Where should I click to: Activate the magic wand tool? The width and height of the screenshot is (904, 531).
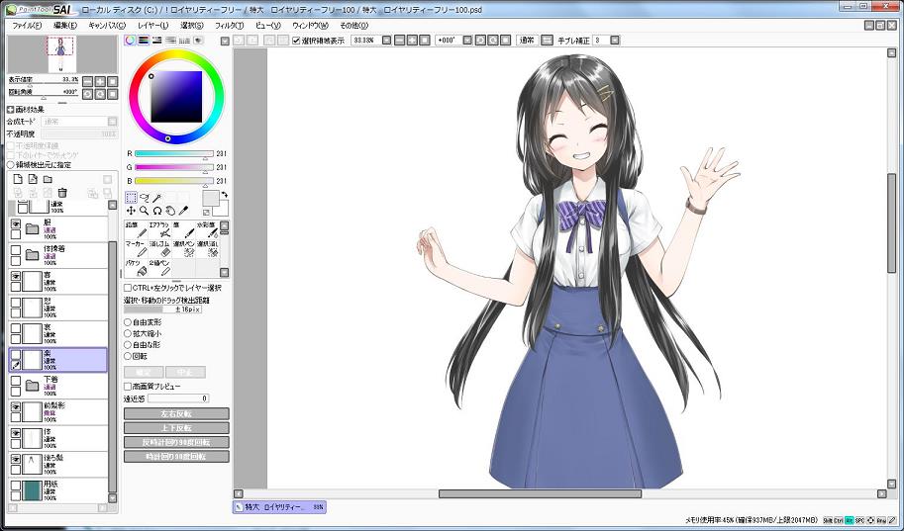pos(156,198)
